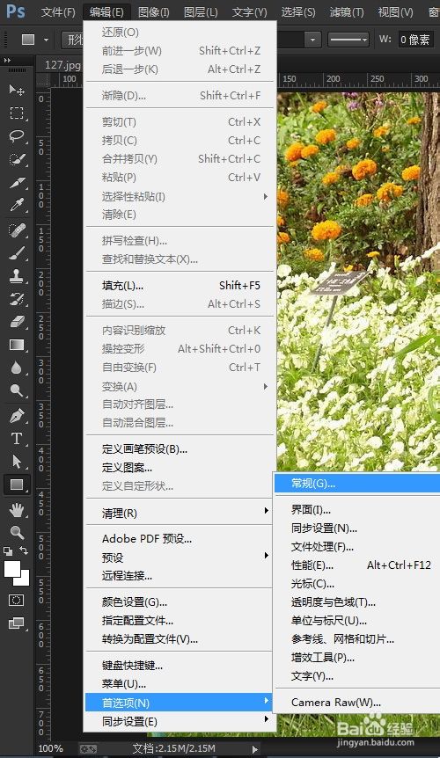Open the 图层(L) menu
Viewport: 440px width, 758px height.
(x=201, y=12)
